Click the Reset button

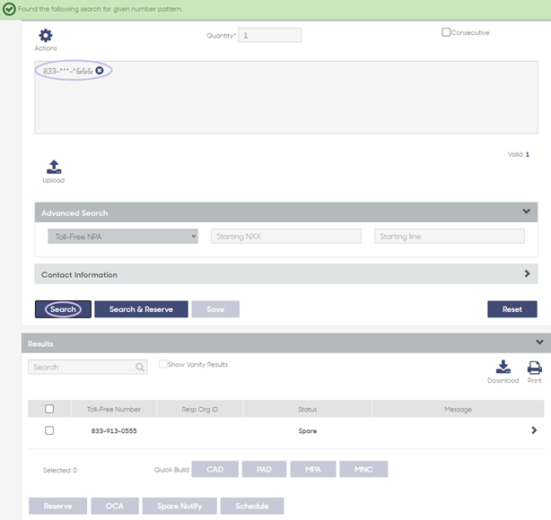[x=512, y=309]
